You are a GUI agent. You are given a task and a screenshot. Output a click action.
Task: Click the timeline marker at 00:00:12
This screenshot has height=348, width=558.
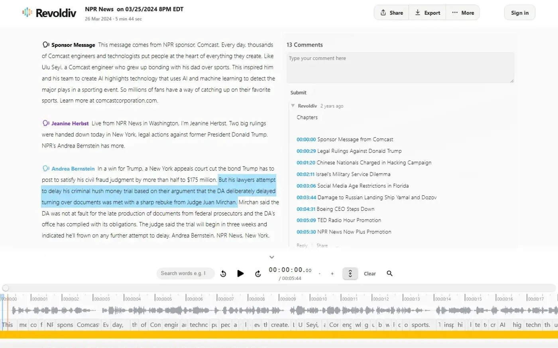(381, 299)
